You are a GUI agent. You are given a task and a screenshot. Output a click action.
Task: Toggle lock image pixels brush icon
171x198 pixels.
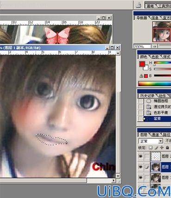coord(156,147)
